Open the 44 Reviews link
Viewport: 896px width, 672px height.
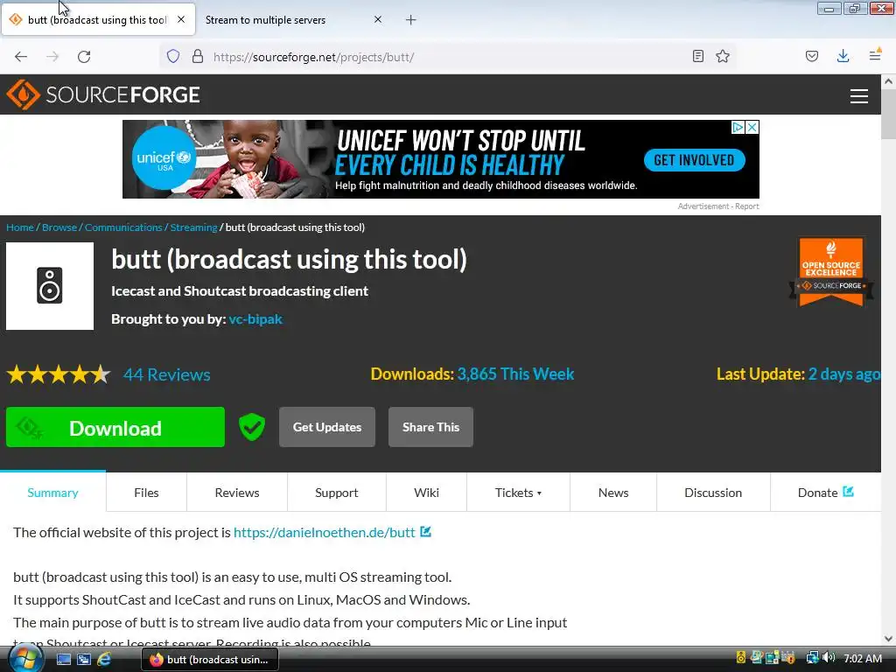tap(167, 374)
